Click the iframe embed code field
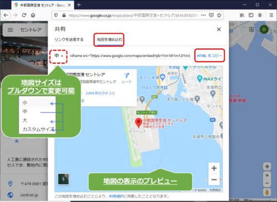 pyautogui.click(x=130, y=55)
